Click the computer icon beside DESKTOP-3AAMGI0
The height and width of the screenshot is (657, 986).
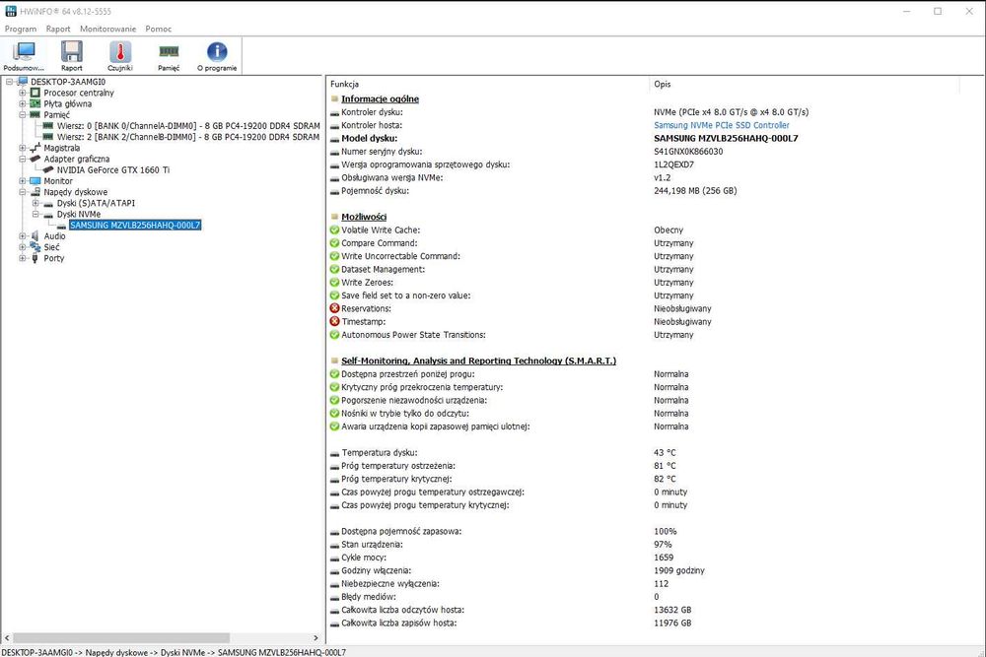pyautogui.click(x=24, y=82)
